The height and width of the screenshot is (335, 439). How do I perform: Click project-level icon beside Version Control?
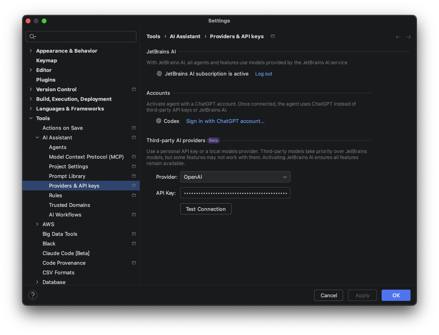coord(134,89)
